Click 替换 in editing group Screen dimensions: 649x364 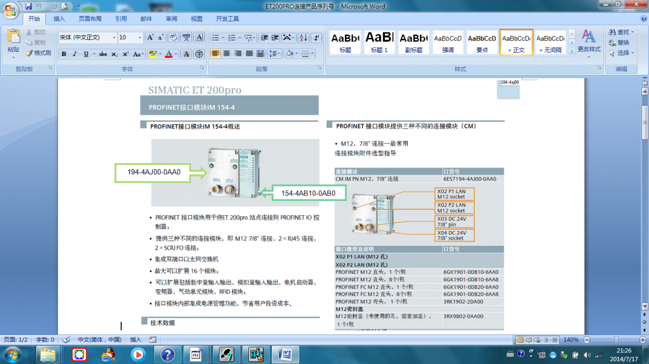pos(620,43)
